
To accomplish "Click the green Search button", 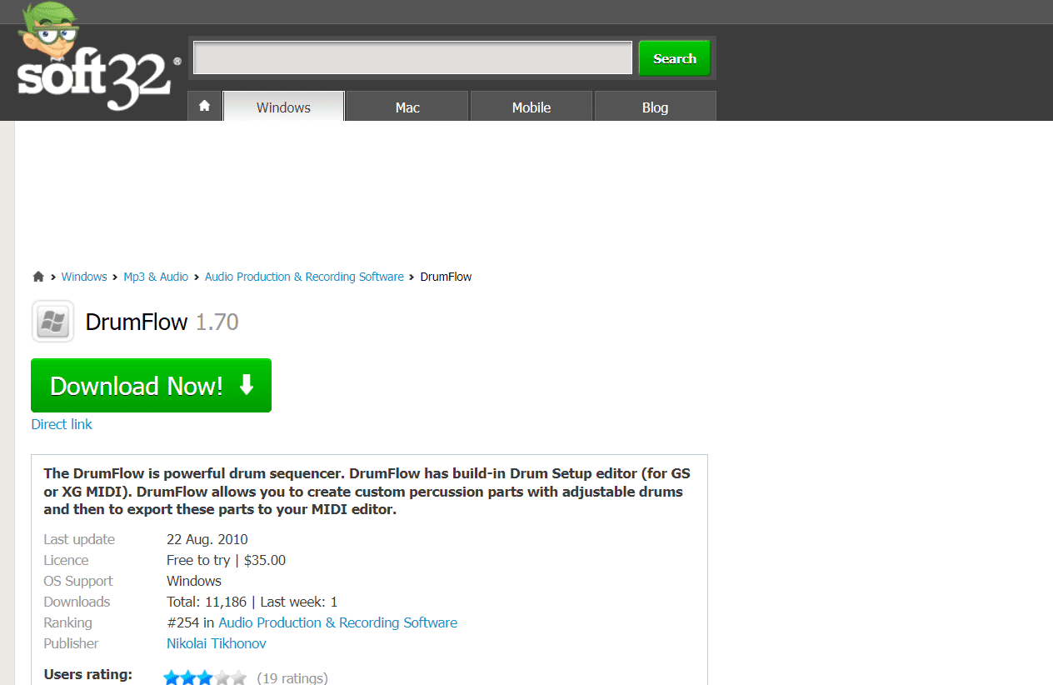I will [674, 58].
